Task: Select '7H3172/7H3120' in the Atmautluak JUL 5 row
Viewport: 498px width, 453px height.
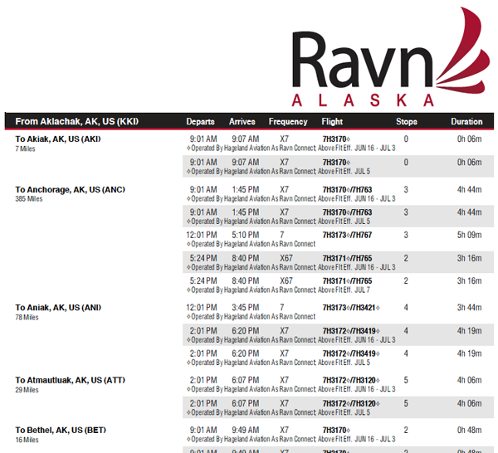Action: pos(351,403)
